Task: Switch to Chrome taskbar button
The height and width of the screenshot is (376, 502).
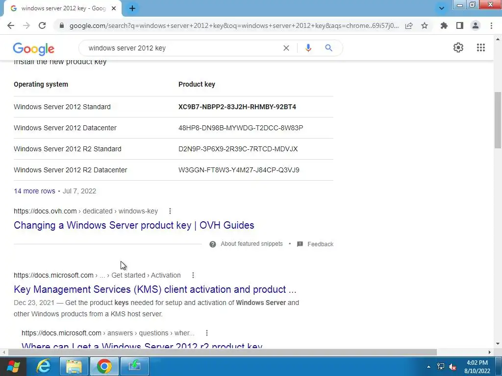Action: point(104,366)
